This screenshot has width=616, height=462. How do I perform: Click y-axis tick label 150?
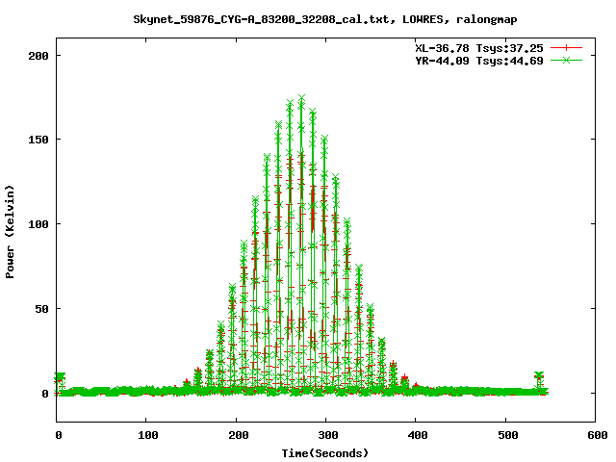click(38, 140)
